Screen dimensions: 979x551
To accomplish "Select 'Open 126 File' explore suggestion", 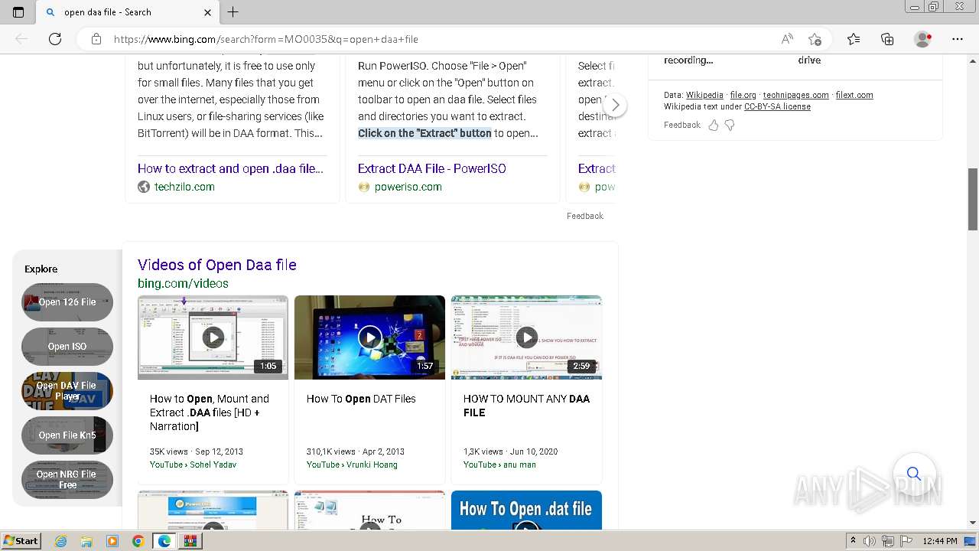I will tap(67, 302).
